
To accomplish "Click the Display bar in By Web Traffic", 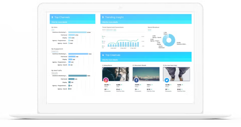I will point(70,82).
